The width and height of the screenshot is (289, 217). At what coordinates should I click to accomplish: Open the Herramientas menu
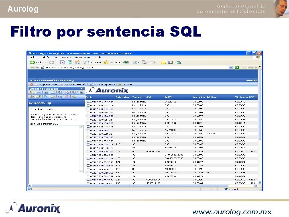(x=82, y=57)
